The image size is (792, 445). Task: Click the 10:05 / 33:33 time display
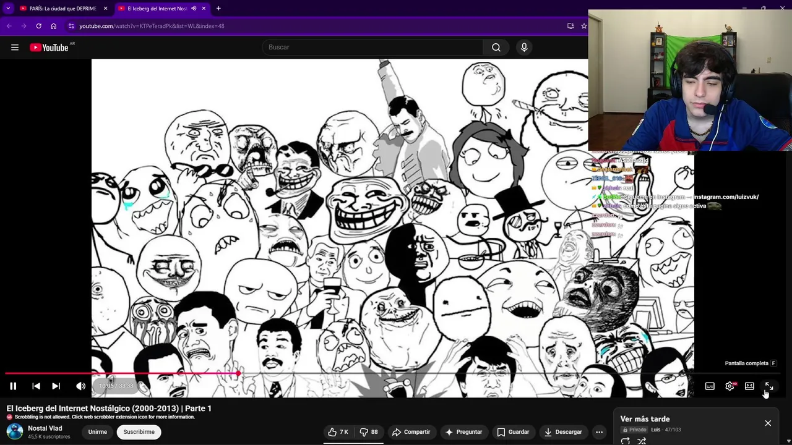116,386
